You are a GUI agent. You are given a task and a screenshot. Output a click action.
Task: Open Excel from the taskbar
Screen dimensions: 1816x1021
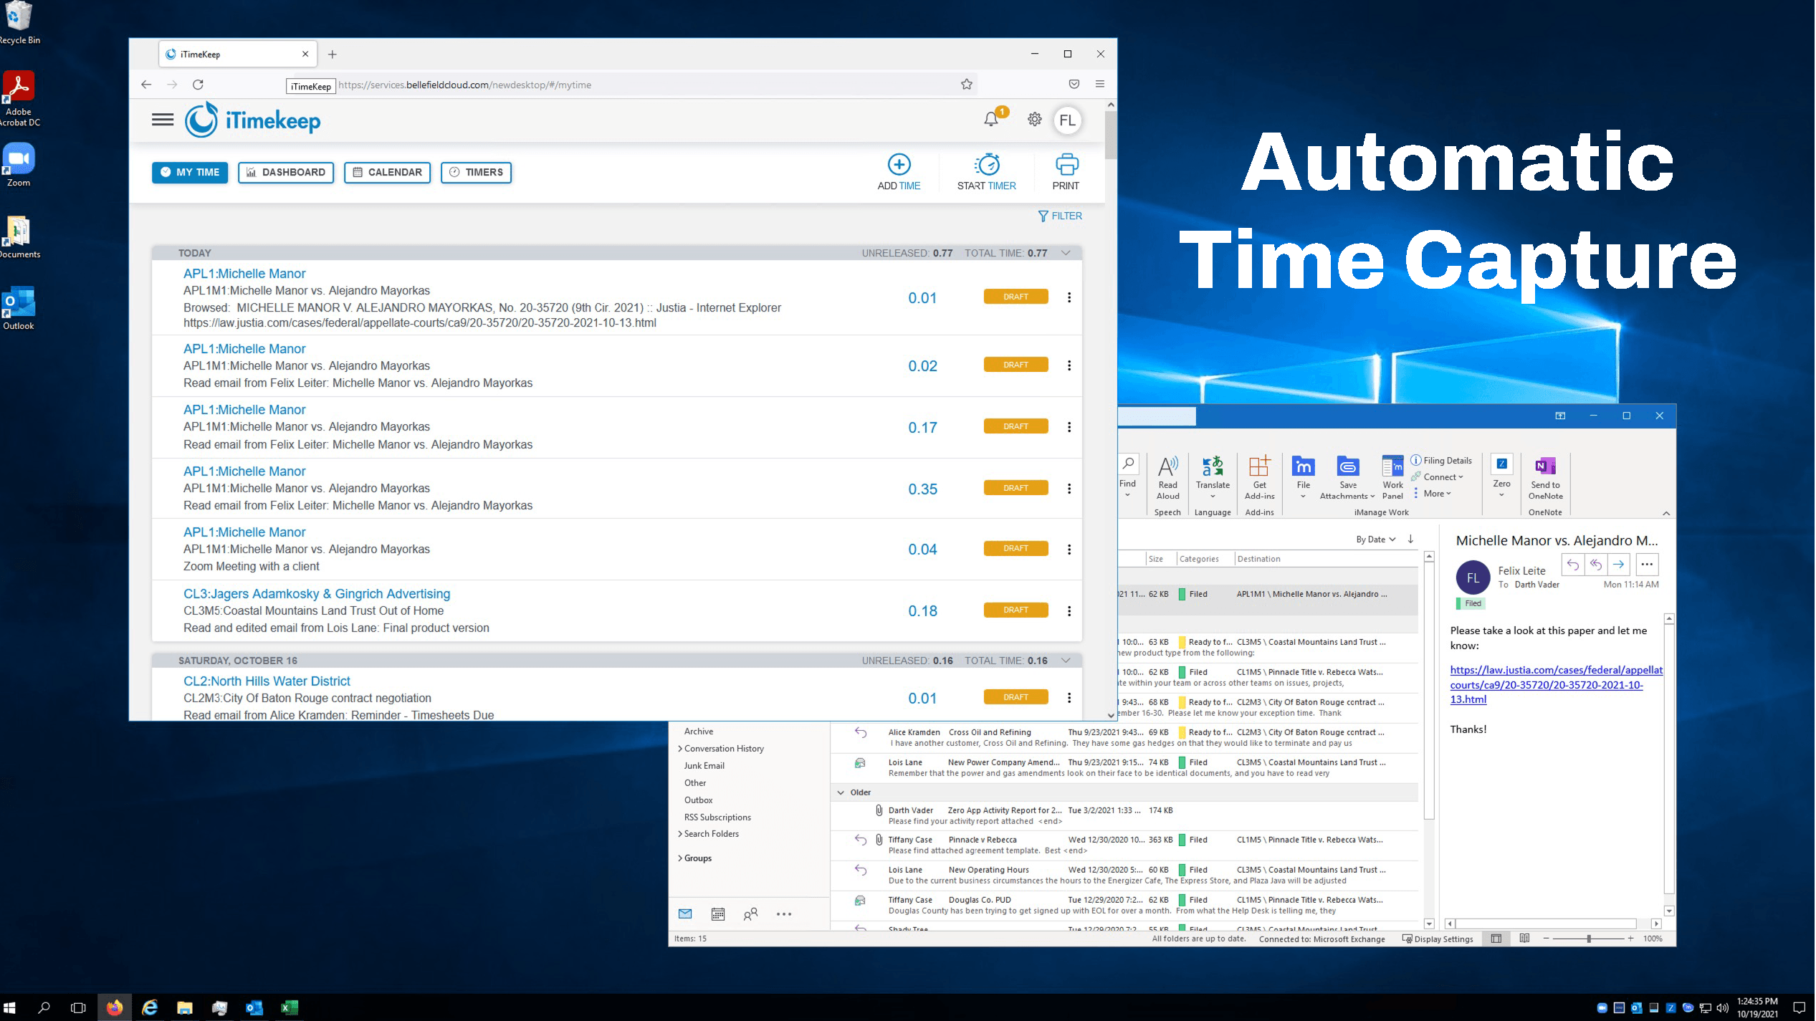pos(289,1008)
